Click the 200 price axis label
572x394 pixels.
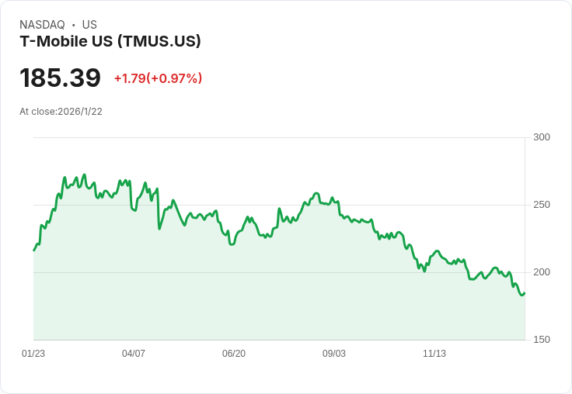tap(542, 272)
